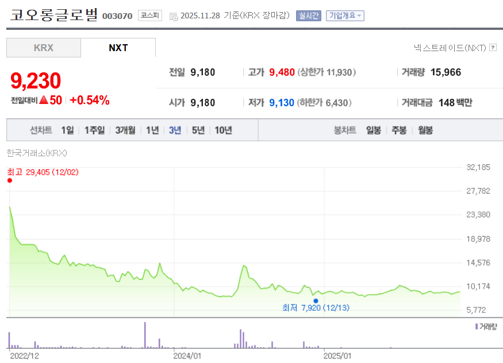Click the current price 9,230
The height and width of the screenshot is (363, 503).
[x=36, y=80]
